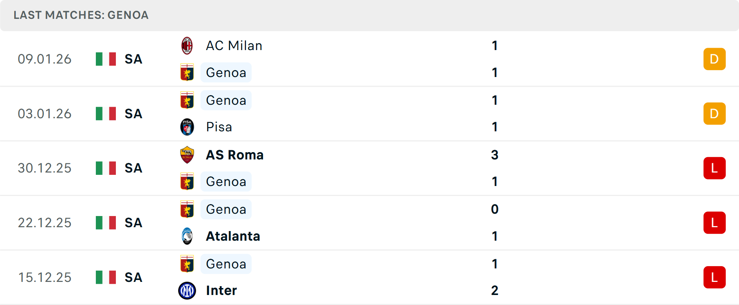Click the Pisa team name
The width and height of the screenshot is (739, 305).
click(219, 127)
